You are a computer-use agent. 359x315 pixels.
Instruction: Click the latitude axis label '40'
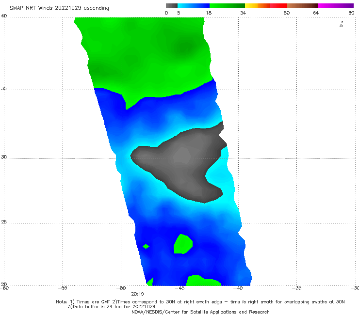tap(4, 16)
